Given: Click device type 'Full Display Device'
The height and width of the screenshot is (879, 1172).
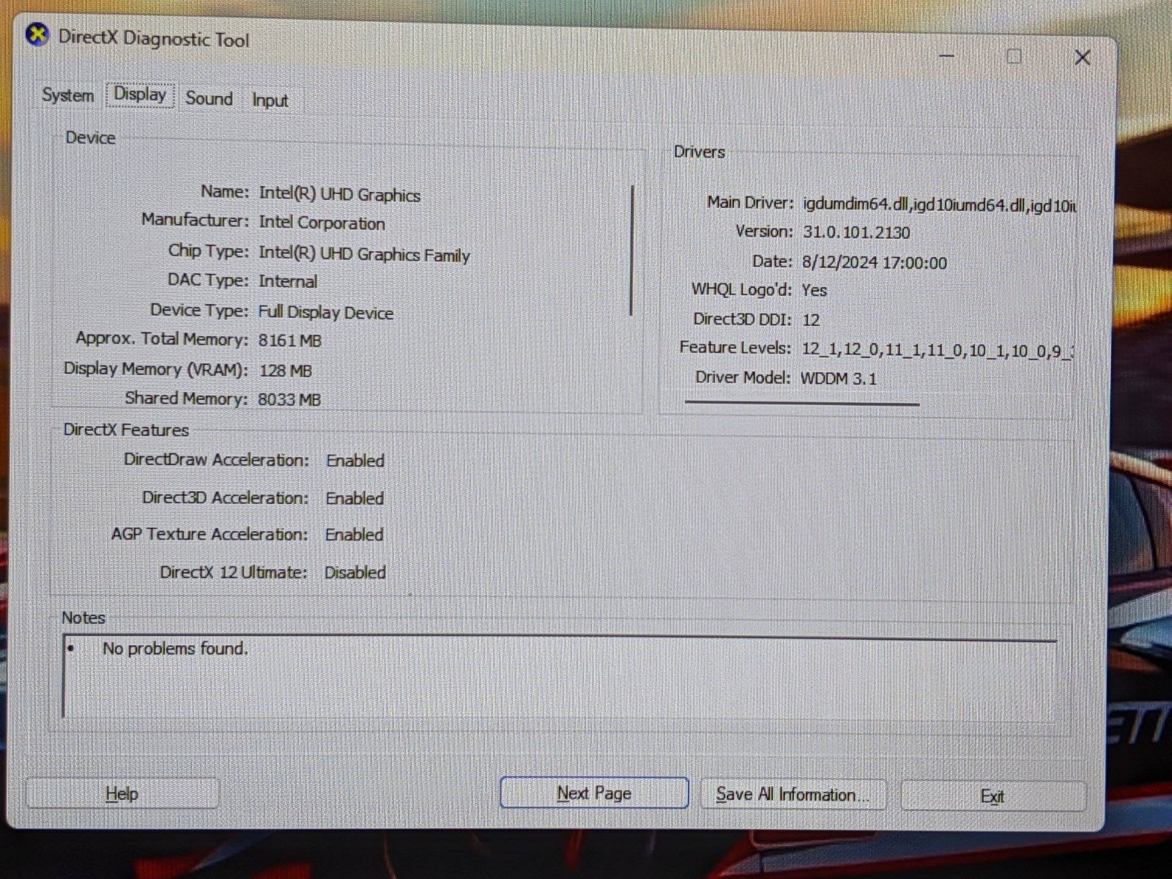Looking at the screenshot, I should pos(326,312).
